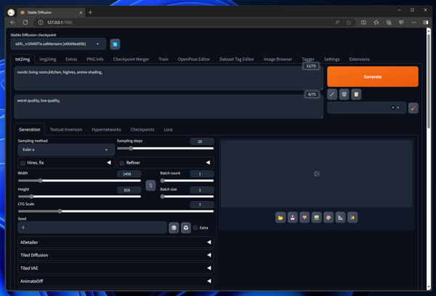
Task: Expand the Refiner section arrow
Action: click(x=208, y=163)
